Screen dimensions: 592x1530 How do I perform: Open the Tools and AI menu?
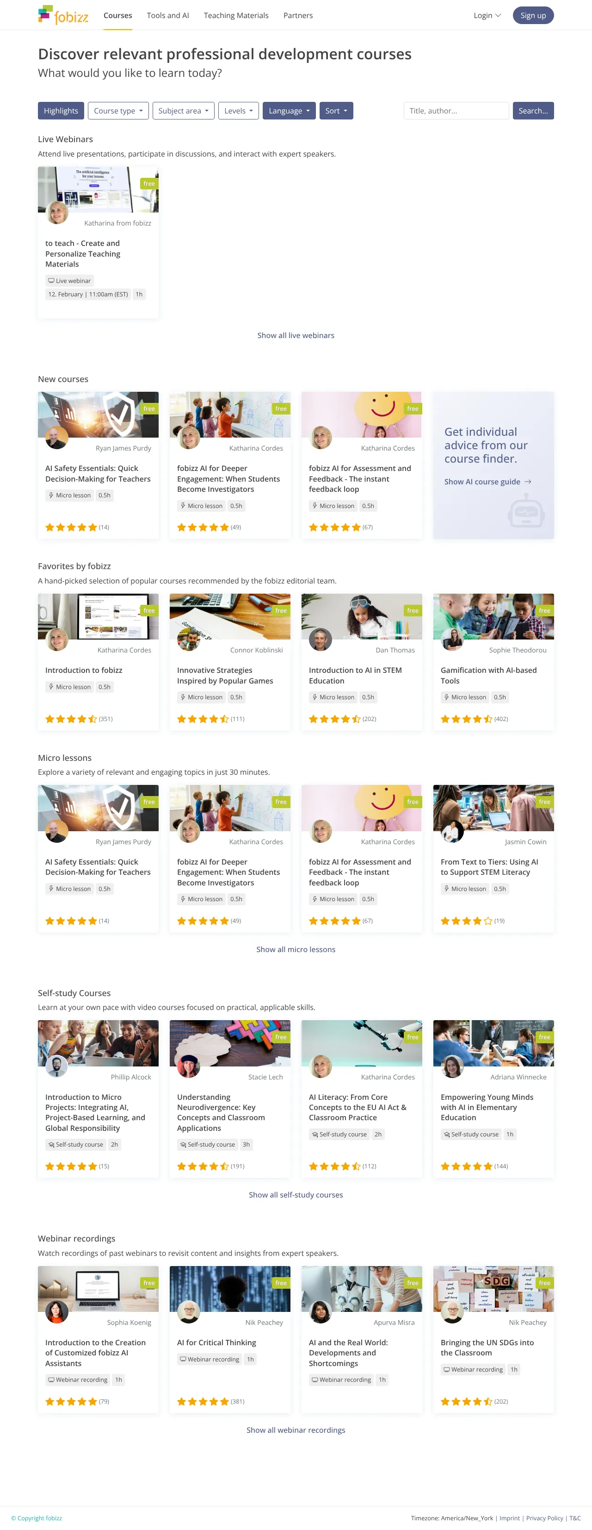click(x=168, y=15)
